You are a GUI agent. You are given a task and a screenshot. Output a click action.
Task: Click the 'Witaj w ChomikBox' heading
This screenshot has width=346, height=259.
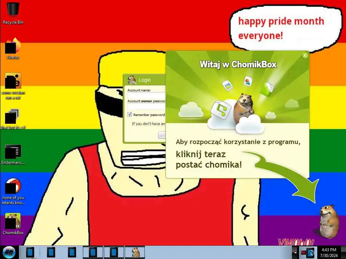(238, 64)
